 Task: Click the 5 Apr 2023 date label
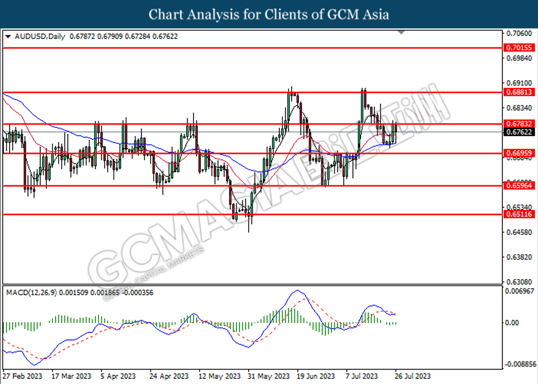118,376
